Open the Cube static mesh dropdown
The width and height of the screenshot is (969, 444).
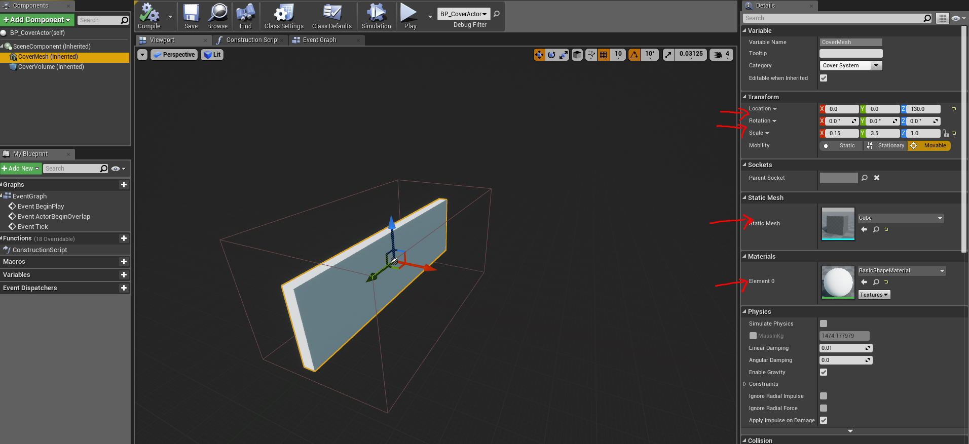tap(901, 218)
